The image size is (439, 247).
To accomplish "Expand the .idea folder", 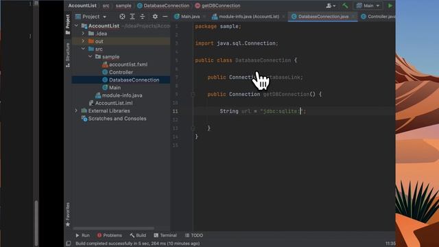I will (83, 34).
